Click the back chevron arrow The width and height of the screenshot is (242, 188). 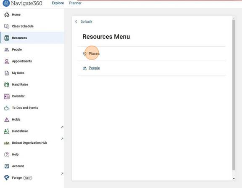[76, 21]
